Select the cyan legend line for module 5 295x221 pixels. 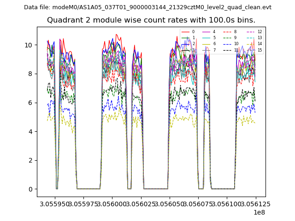pyautogui.click(x=206, y=38)
